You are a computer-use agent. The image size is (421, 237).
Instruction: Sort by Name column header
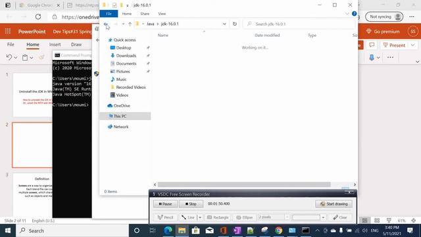163,35
